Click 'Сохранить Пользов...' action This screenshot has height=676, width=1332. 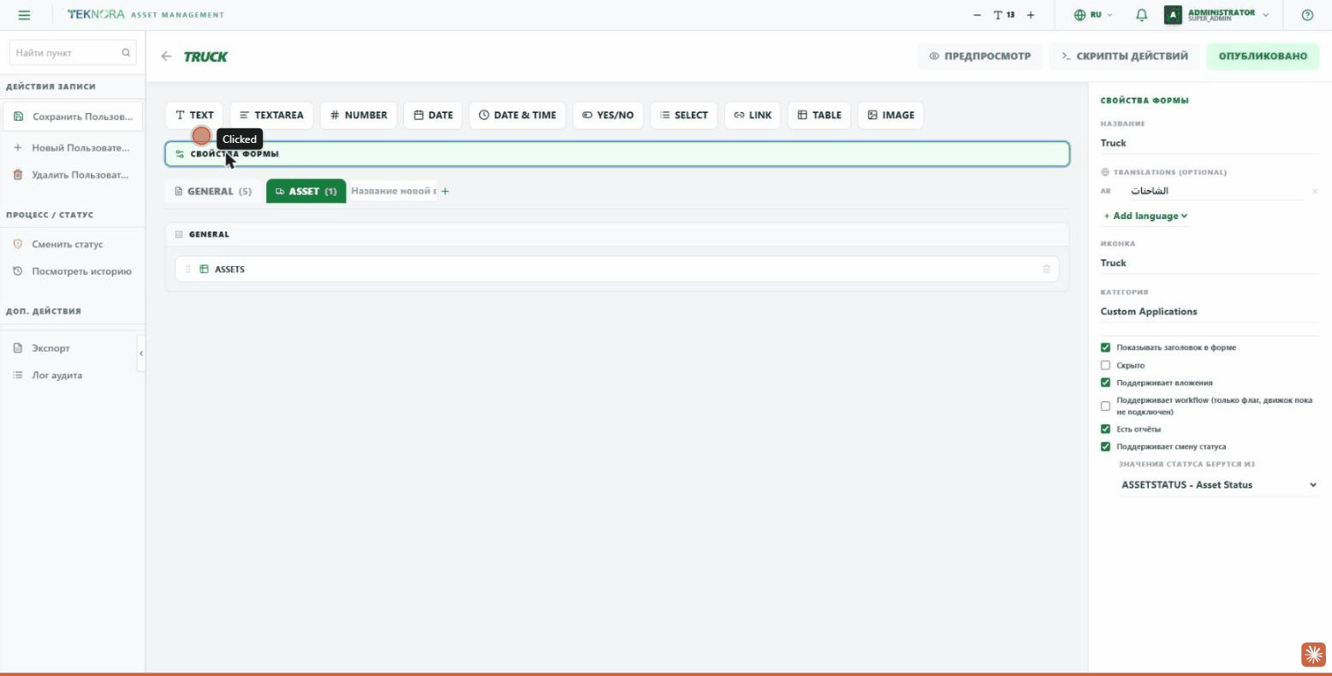74,116
